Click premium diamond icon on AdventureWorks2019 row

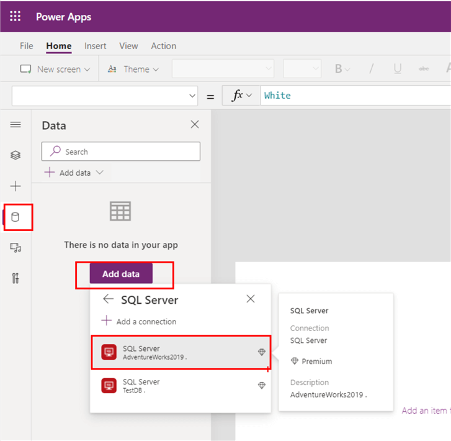pos(261,352)
